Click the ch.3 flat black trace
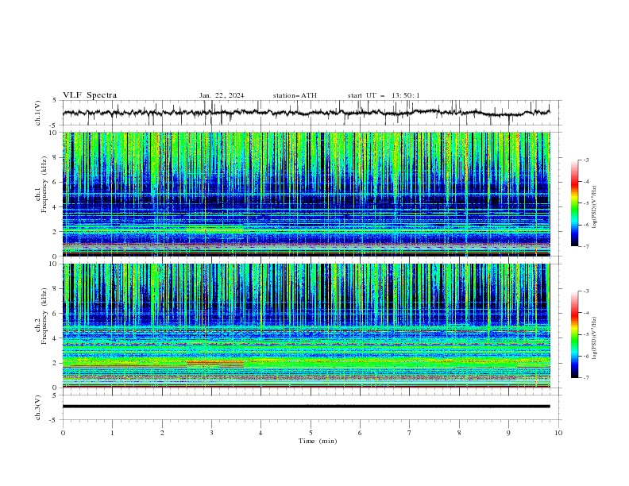Viewport: 629px width, 486px height. (306, 407)
